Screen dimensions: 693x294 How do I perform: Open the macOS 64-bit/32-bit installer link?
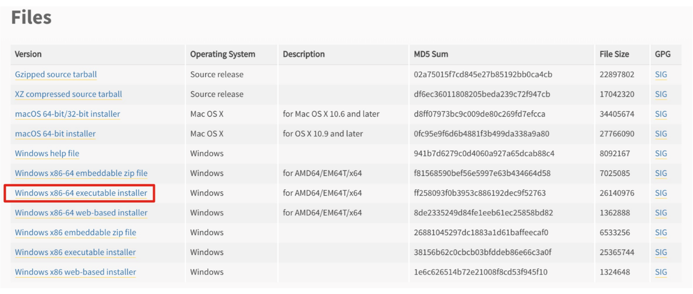68,114
